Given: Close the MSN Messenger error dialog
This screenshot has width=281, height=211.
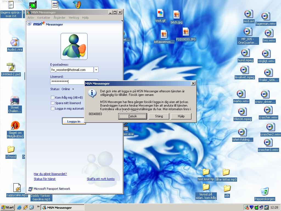Looking at the screenshot, I should [x=193, y=84].
